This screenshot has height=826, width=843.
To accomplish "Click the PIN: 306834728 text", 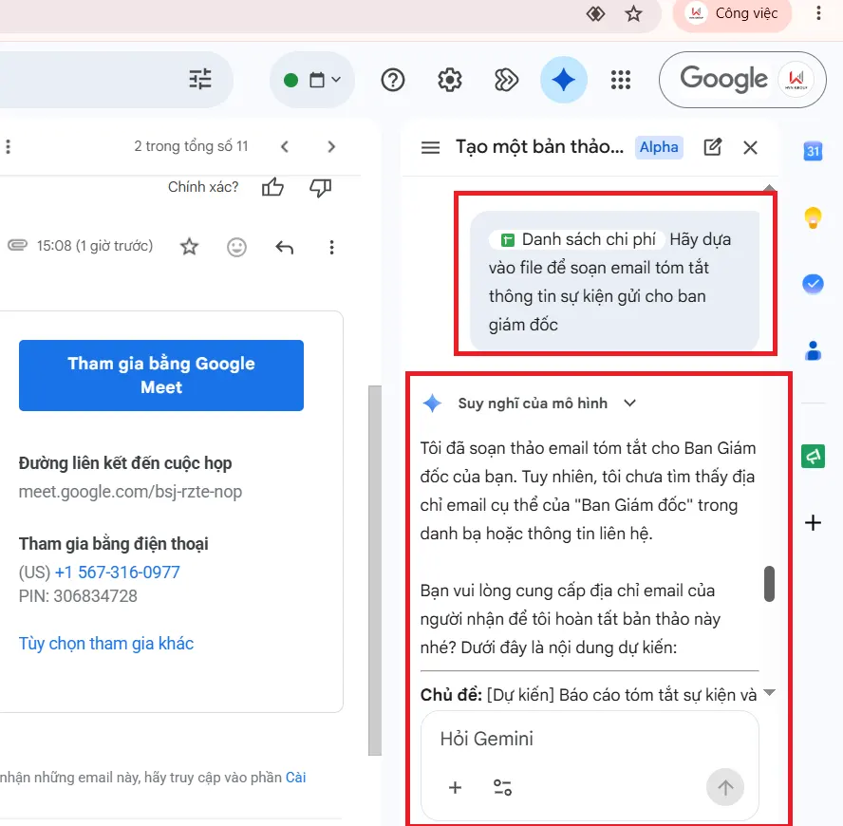I will (x=78, y=596).
